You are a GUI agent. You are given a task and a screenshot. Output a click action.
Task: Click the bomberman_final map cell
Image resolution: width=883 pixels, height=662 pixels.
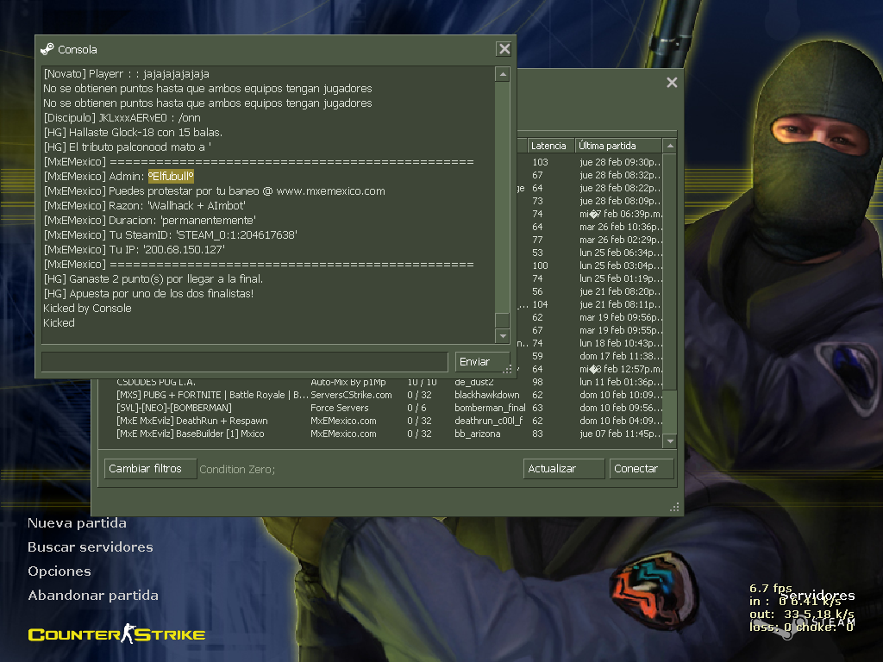490,408
